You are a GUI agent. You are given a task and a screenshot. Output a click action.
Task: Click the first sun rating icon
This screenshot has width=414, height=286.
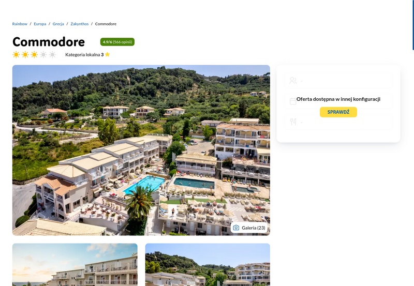pyautogui.click(x=16, y=55)
